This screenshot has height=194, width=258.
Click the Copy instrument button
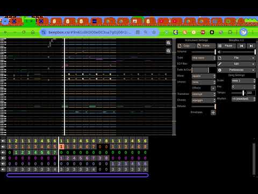point(186,46)
